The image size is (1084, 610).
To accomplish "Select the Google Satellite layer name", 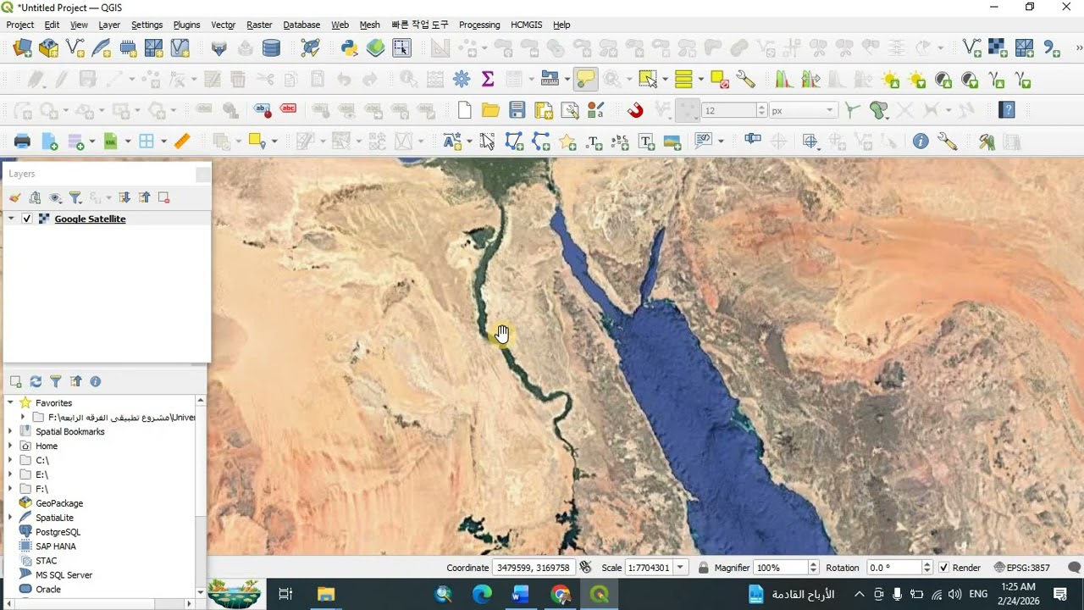I will point(90,219).
